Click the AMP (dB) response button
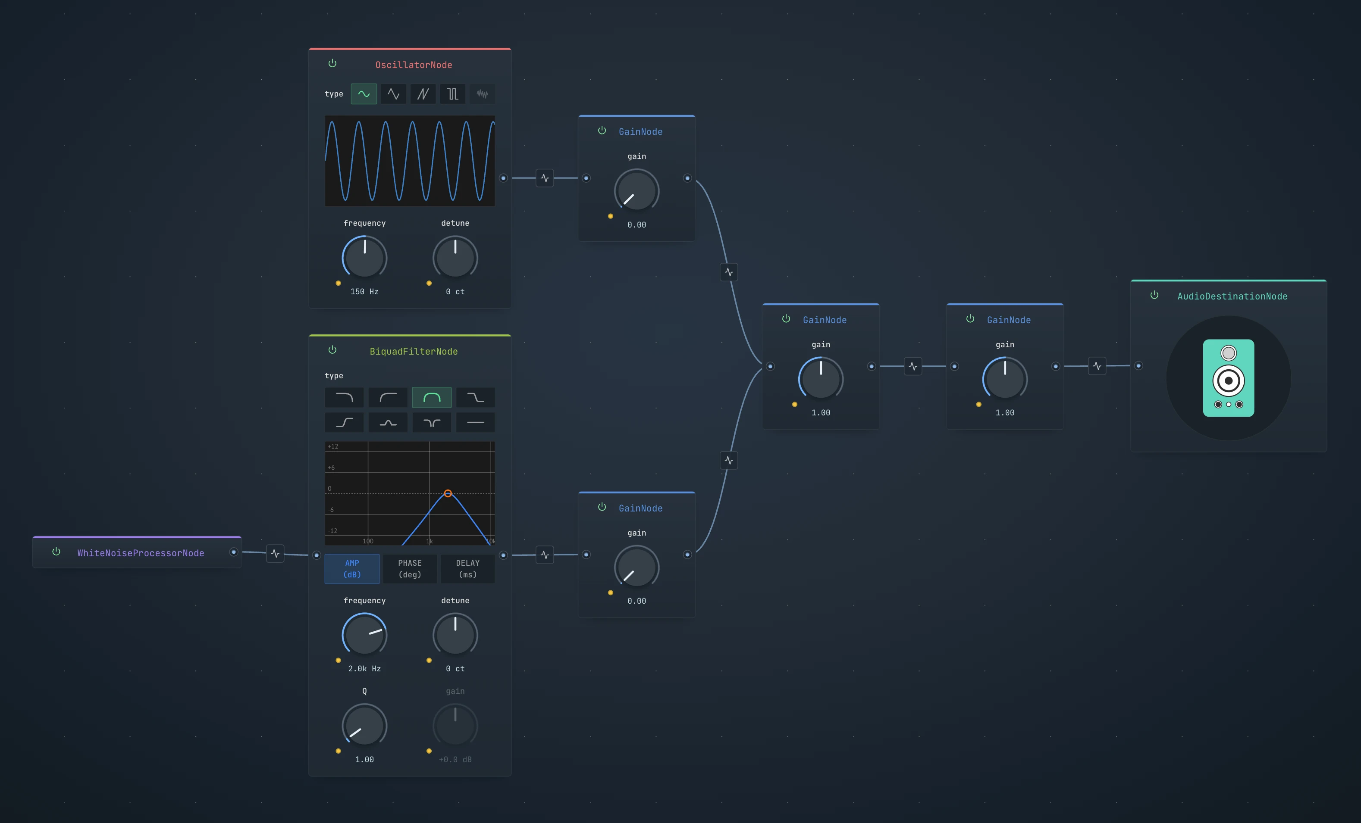This screenshot has height=823, width=1361. tap(352, 568)
